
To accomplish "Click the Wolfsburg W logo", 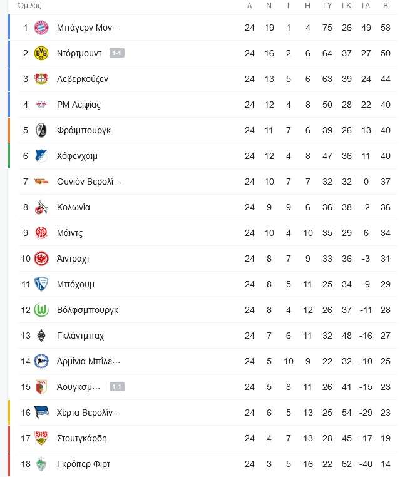I will point(41,310).
